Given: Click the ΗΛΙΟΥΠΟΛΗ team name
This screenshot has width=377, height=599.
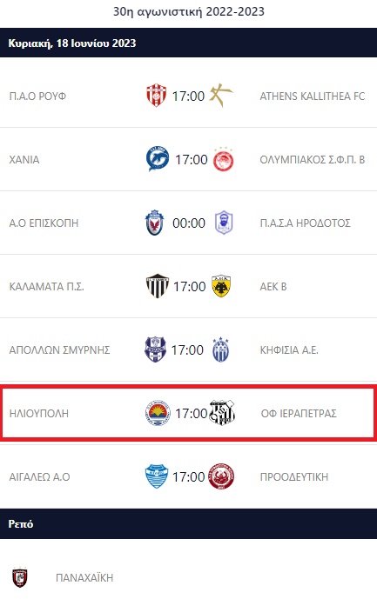Looking at the screenshot, I should [x=39, y=413].
